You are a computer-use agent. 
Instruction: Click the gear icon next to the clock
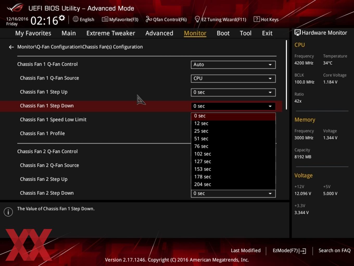coord(62,18)
